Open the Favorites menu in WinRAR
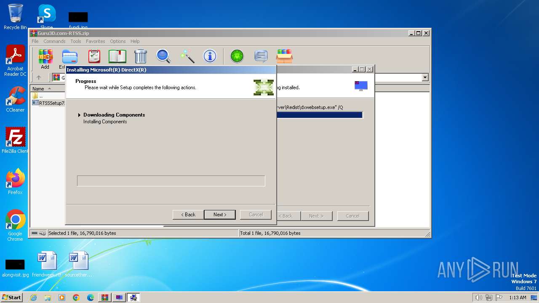Viewport: 539px width, 303px height. (x=96, y=41)
